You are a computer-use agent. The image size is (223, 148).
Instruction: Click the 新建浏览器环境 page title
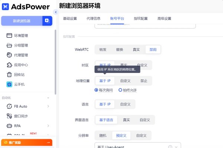tap(80, 6)
